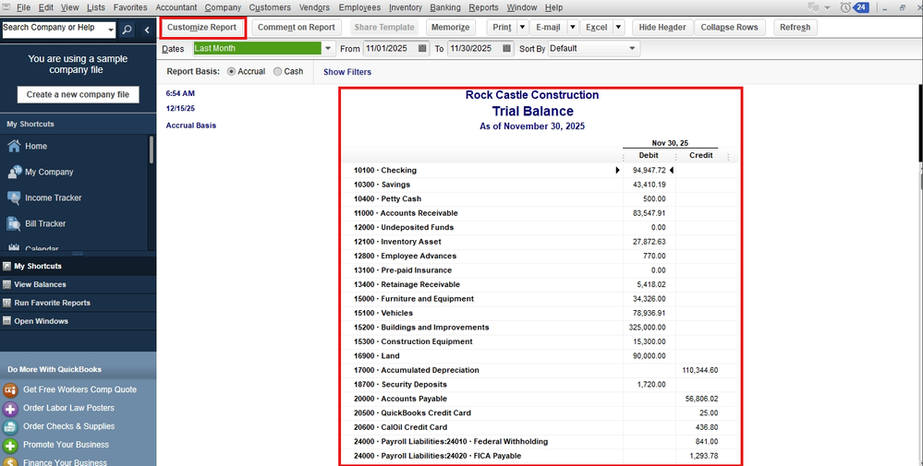The width and height of the screenshot is (923, 466).
Task: Expand the Excel button dropdown arrow
Action: tap(618, 27)
